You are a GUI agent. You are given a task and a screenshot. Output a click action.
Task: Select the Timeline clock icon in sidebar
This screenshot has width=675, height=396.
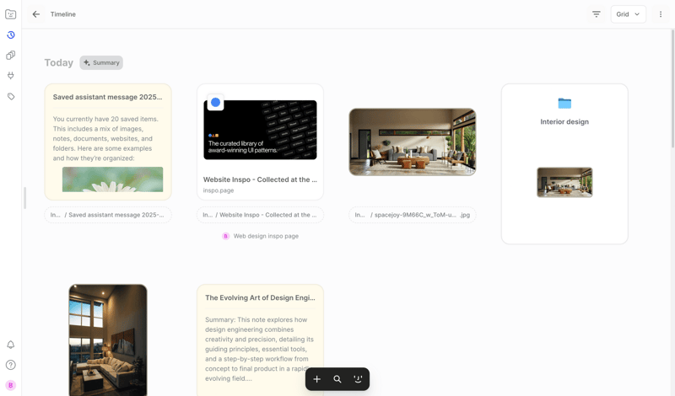(x=11, y=35)
